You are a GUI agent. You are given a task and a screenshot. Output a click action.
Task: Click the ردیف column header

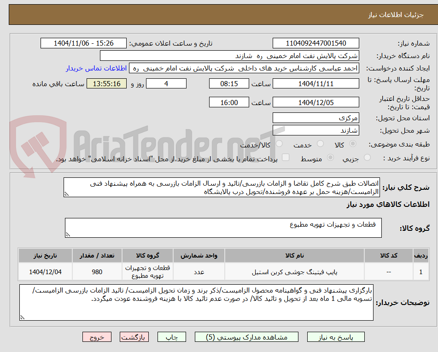click(421, 256)
